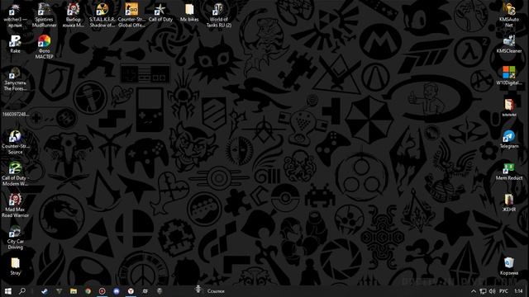Select the Telegram desktop shortcut

pyautogui.click(x=509, y=136)
